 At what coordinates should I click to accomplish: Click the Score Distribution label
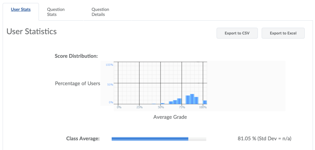click(76, 56)
